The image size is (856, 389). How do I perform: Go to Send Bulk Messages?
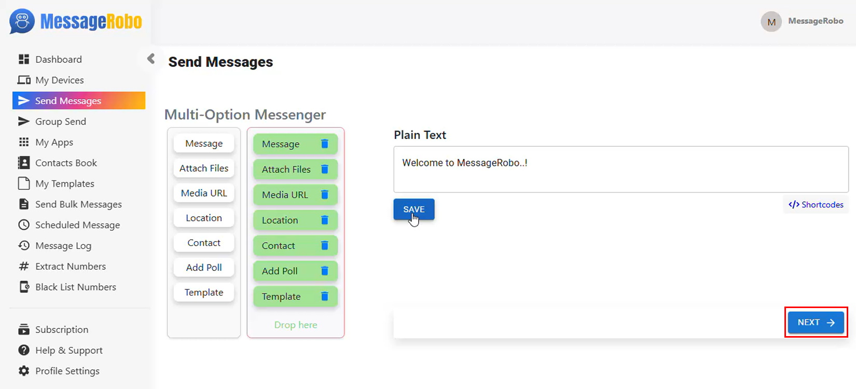tap(79, 204)
